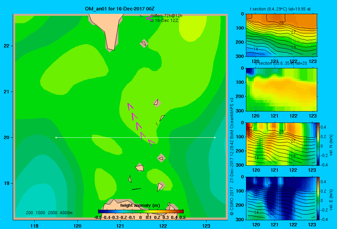Click the salinity section plot panel
The width and height of the screenshot is (337, 229).
pos(281,90)
